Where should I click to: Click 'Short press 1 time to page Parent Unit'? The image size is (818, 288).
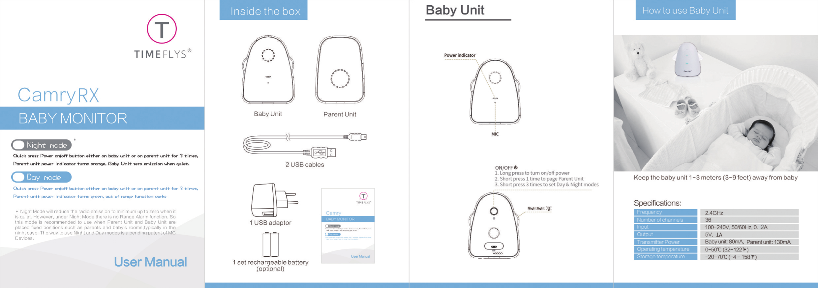(x=539, y=179)
